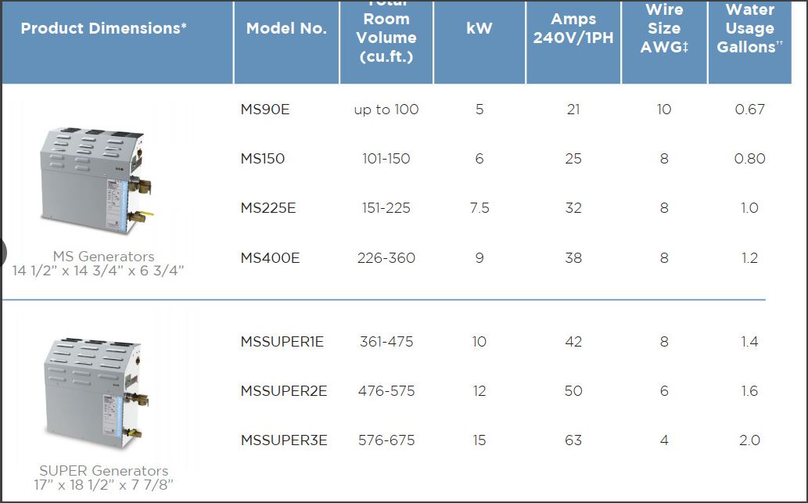Click the MSSUPER2E model number
808x503 pixels.
pos(284,391)
